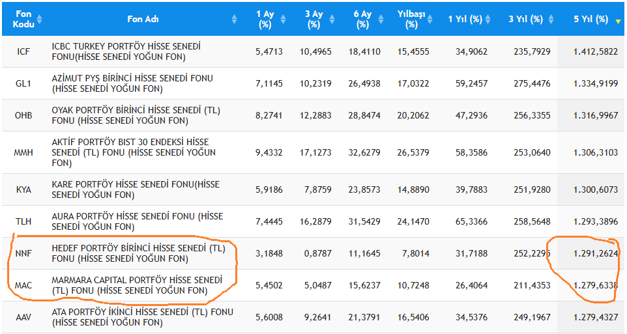Click the 5 Yıl (%) header label
This screenshot has width=627, height=334.
(x=591, y=19)
